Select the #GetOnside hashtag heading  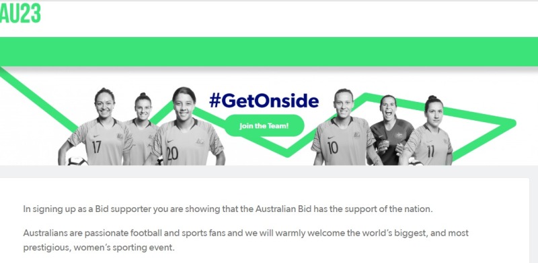click(264, 101)
